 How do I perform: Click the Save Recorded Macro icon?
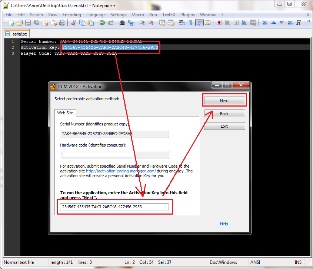click(x=253, y=23)
